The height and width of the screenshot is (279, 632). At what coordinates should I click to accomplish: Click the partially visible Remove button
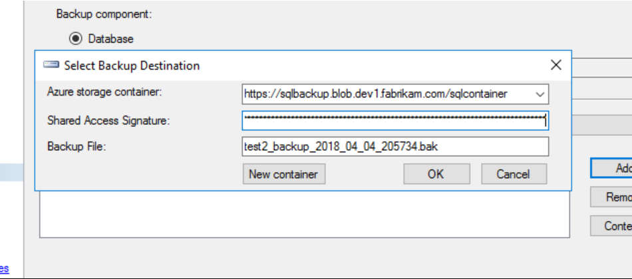coord(612,197)
